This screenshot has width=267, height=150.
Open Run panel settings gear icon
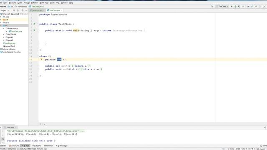[x=265, y=127]
